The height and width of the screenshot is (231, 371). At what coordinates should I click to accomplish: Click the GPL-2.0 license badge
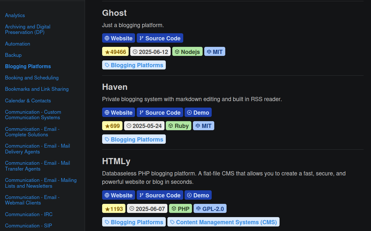point(210,208)
